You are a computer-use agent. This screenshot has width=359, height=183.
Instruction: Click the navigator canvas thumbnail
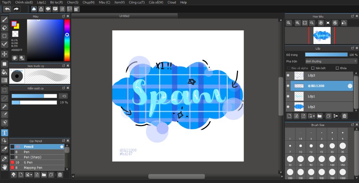pos(322,35)
